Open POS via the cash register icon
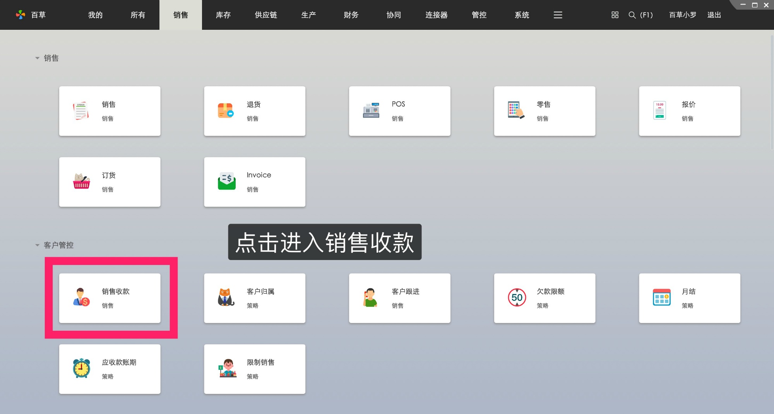The height and width of the screenshot is (414, 774). point(371,110)
